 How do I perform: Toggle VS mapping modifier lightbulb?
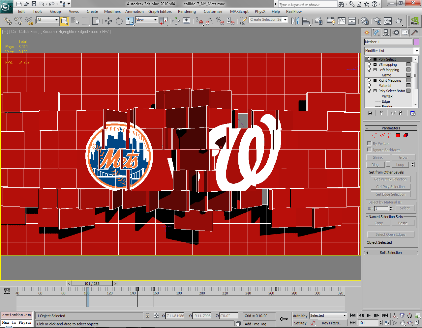click(x=369, y=65)
